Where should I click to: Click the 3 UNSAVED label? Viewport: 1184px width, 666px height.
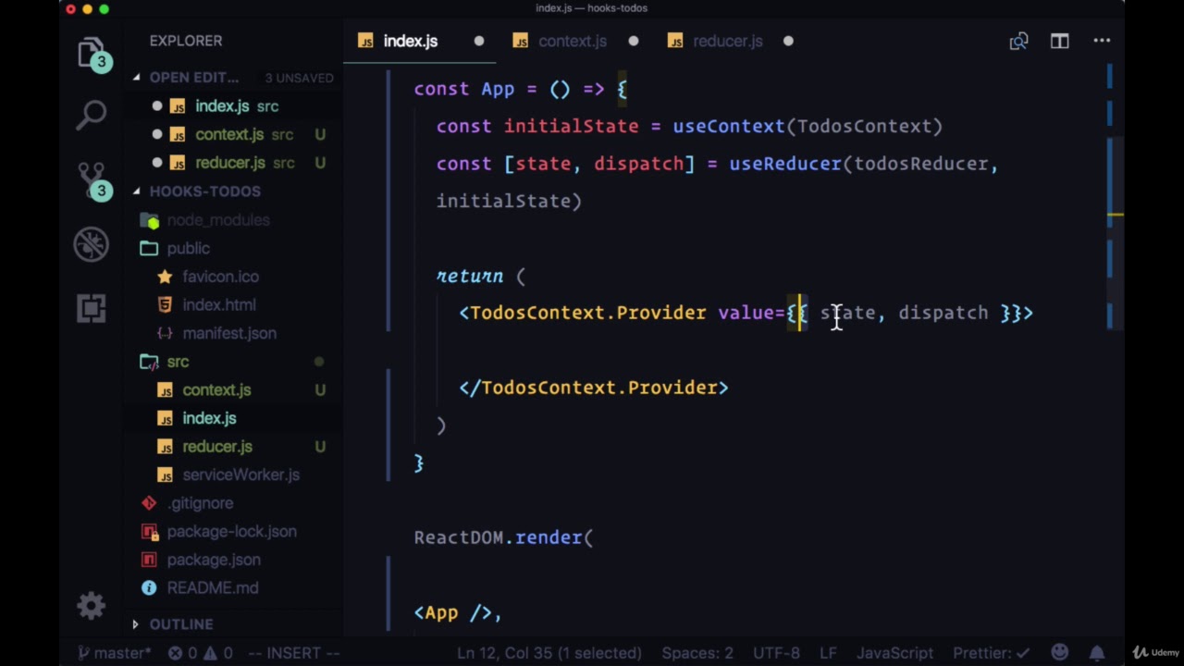point(299,78)
